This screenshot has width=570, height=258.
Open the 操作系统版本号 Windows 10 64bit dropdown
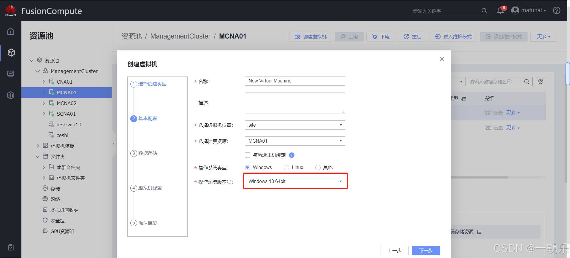click(x=295, y=181)
